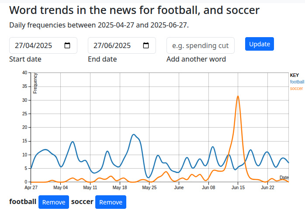The height and width of the screenshot is (218, 305).
Task: Click the soccer legend entry in KEY
Action: tap(296, 88)
